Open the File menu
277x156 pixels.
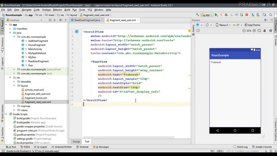[3, 10]
